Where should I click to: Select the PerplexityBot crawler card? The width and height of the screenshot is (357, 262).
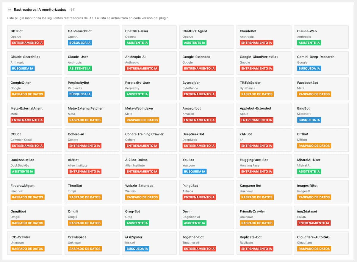[x=92, y=89]
